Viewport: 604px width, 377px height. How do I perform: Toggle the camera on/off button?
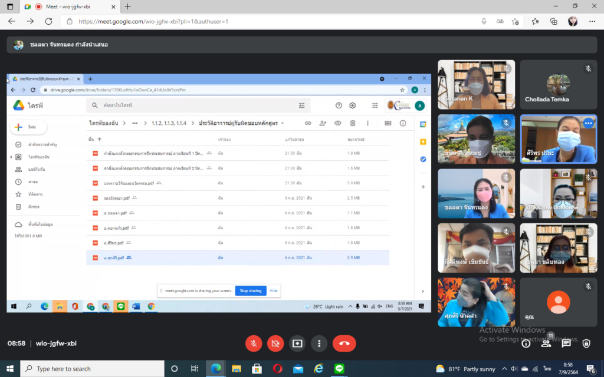[275, 343]
